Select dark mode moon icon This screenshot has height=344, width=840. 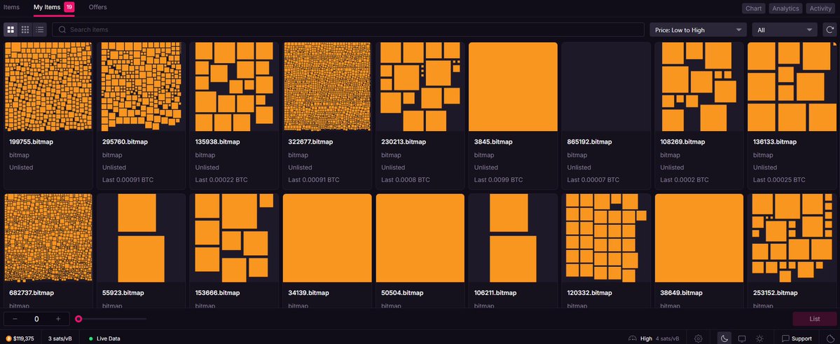tap(724, 338)
